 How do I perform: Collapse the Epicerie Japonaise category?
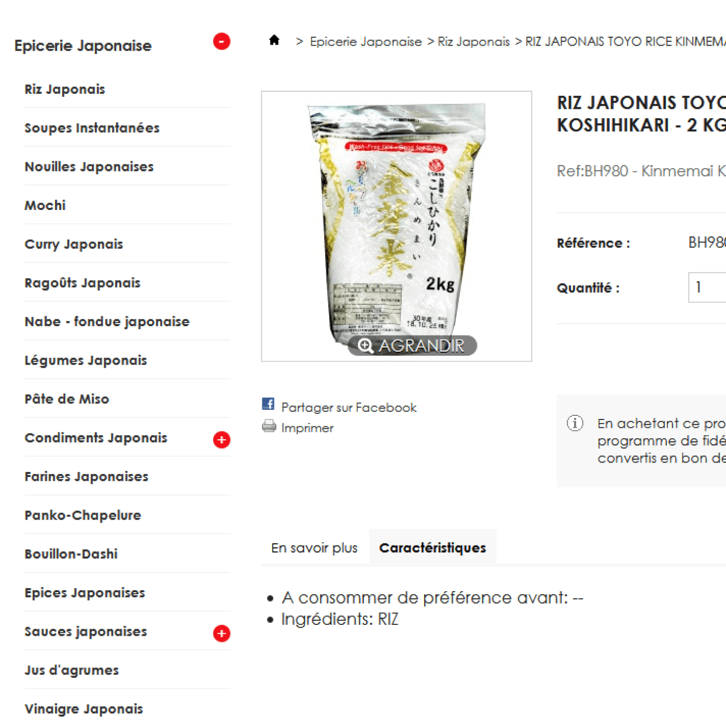(221, 41)
